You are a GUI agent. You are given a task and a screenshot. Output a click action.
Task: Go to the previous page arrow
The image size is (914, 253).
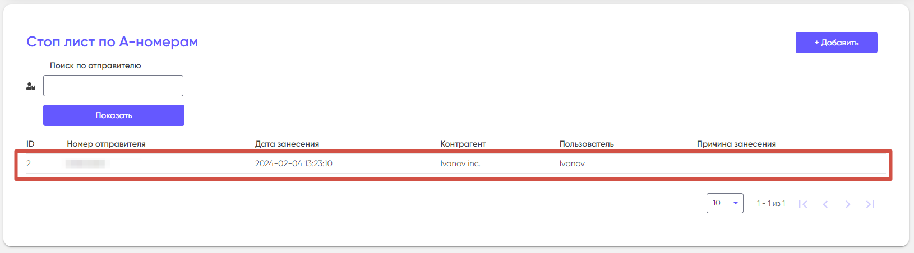(x=825, y=204)
